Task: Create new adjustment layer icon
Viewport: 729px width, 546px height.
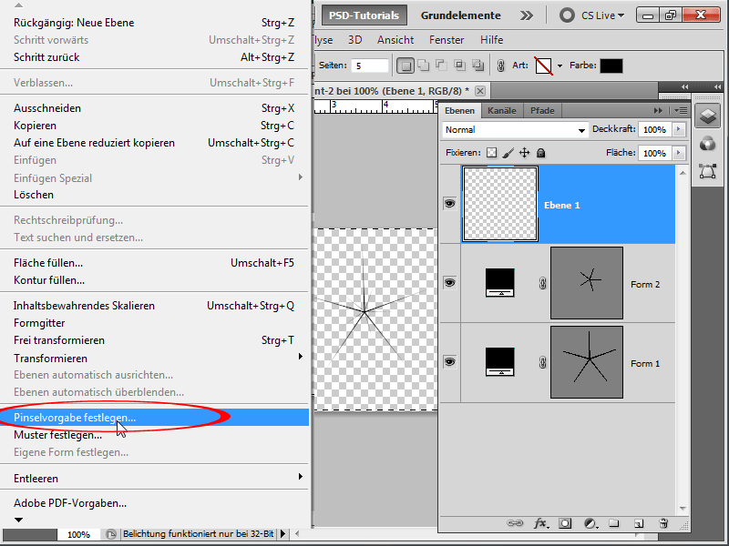Action: coord(590,523)
